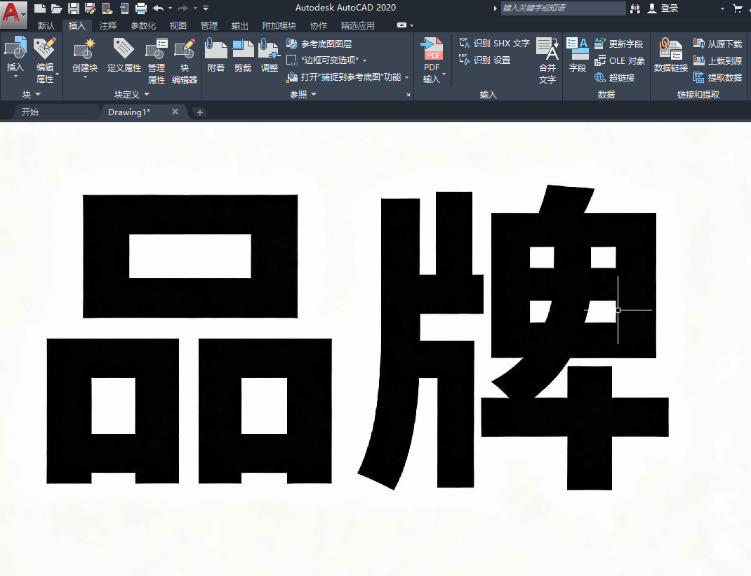Screen dimensions: 751x576
Task: Switch to the Start (开始) file tab
Action: click(30, 112)
